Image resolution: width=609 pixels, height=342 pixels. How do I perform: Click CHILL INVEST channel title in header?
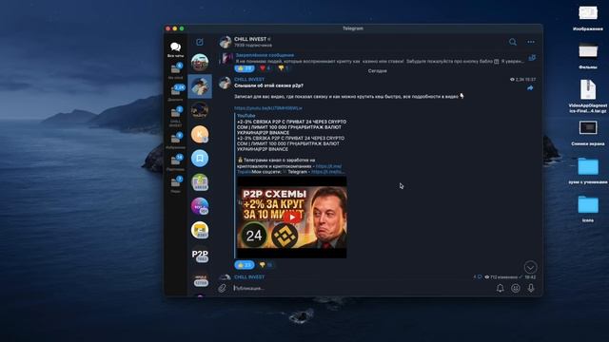250,39
